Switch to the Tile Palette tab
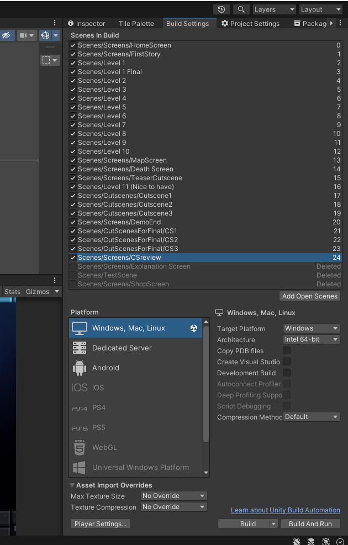This screenshot has width=348, height=545. (136, 24)
